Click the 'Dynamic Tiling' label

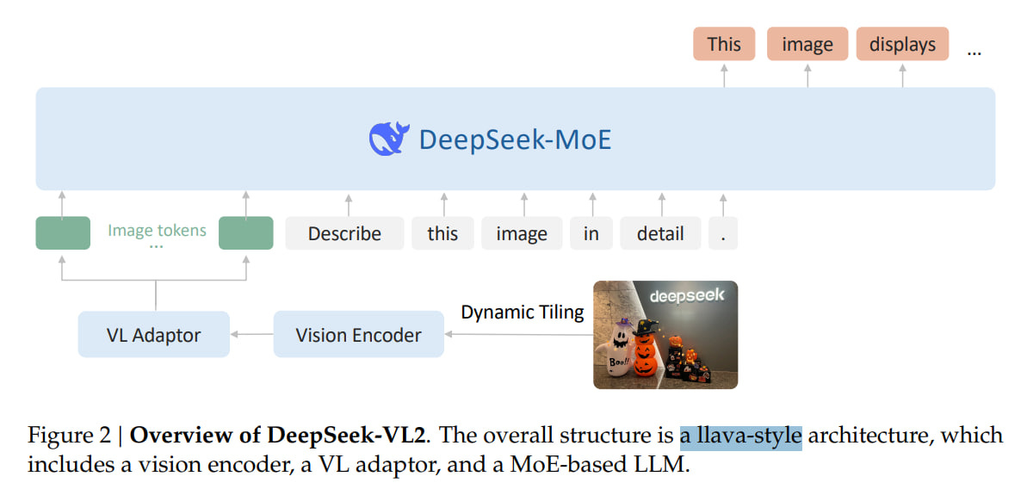(x=522, y=312)
